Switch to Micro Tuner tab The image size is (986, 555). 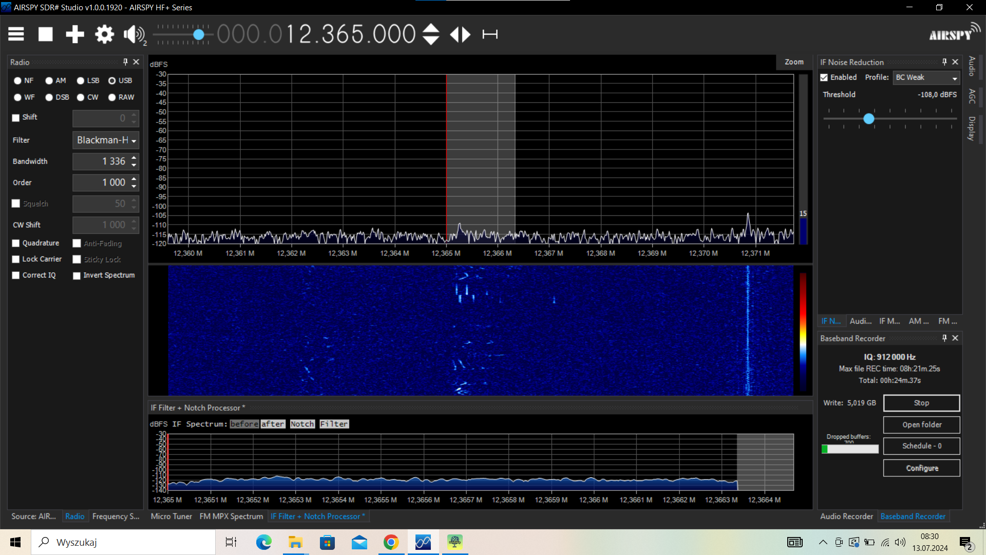171,516
